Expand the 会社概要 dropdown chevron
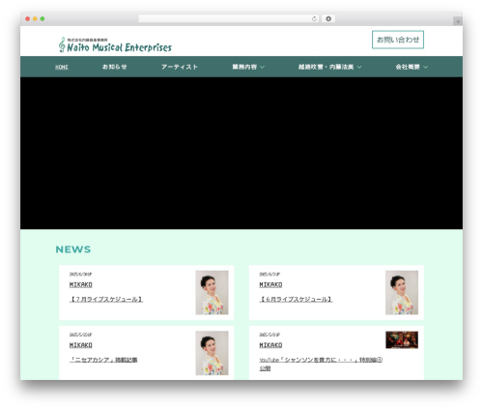This screenshot has height=409, width=483. [425, 67]
